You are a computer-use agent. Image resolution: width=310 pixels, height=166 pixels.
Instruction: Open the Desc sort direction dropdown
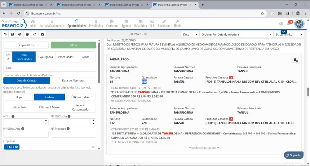(x=190, y=34)
